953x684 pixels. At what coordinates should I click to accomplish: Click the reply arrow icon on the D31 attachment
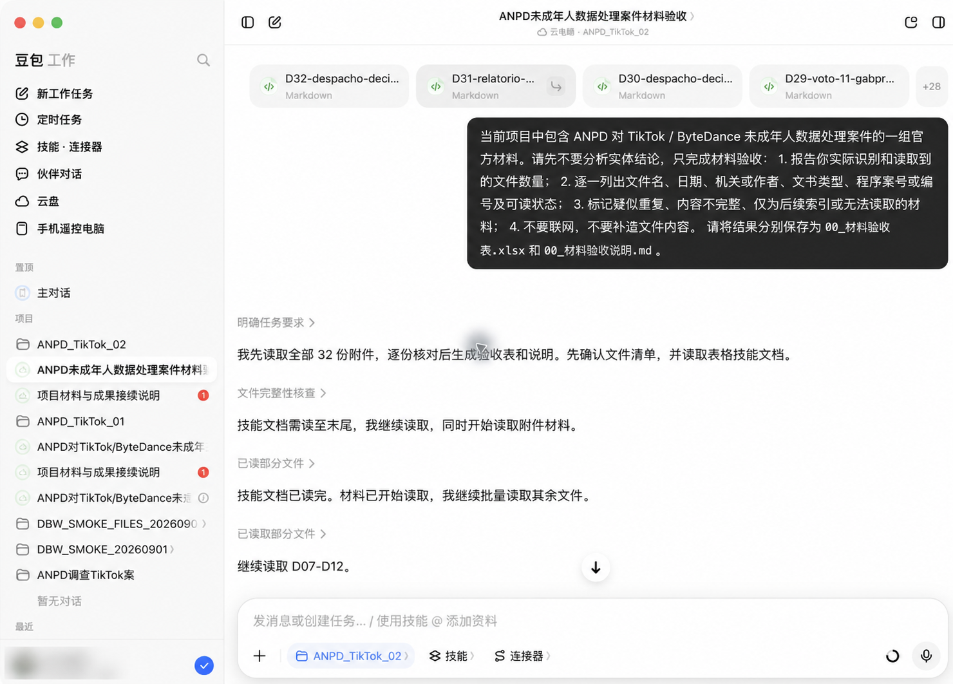pyautogui.click(x=556, y=86)
